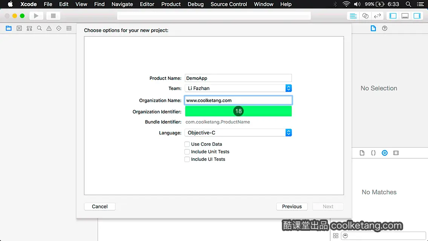Open the Debug navigator
The width and height of the screenshot is (428, 241).
coord(69,28)
